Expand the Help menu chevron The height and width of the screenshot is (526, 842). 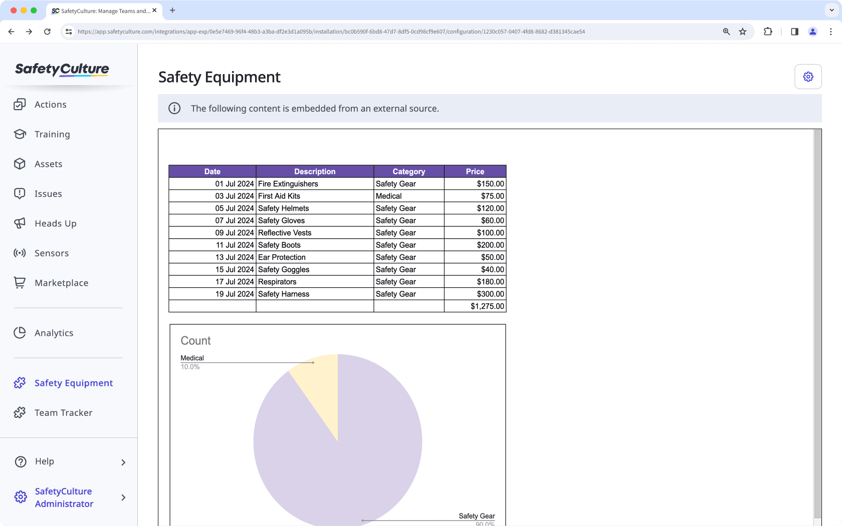tap(123, 462)
